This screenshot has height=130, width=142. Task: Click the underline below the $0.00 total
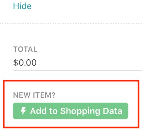[77, 70]
